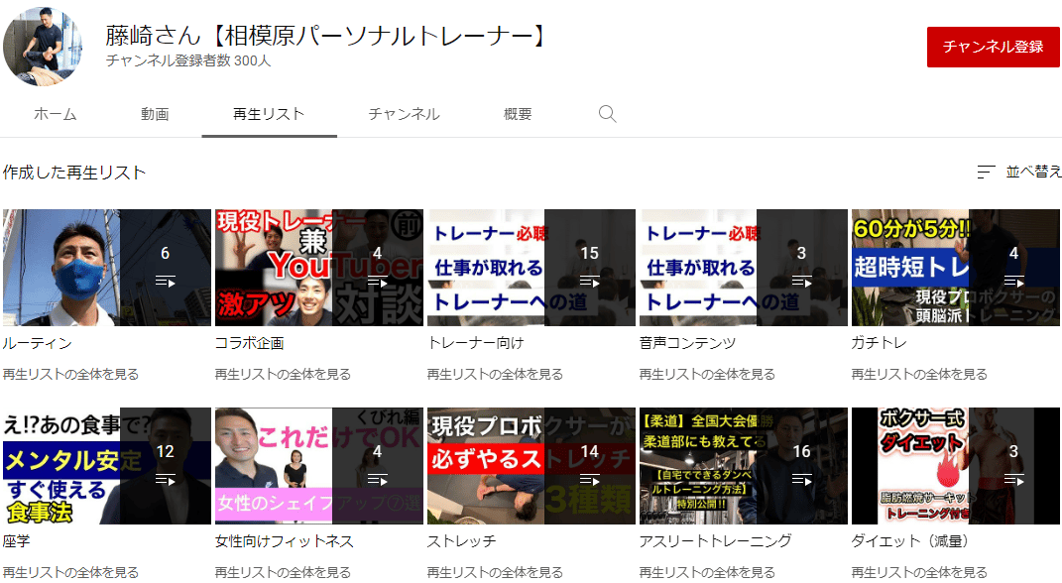View full playlist link under ストレッチ
Viewport: 1062px width, 583px height.
click(x=495, y=572)
